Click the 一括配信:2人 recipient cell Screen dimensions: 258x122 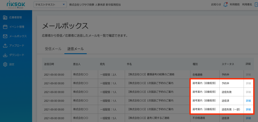(108, 75)
